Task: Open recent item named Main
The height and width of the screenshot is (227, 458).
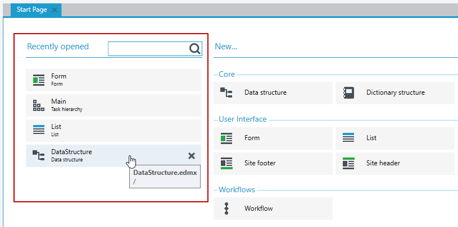Action: click(x=114, y=105)
